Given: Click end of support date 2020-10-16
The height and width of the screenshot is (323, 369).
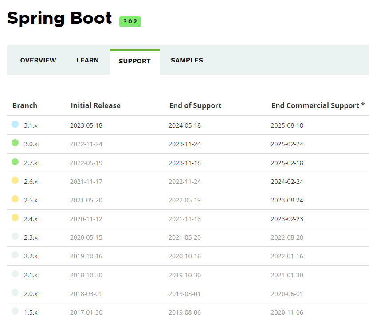Looking at the screenshot, I should click(x=185, y=256).
